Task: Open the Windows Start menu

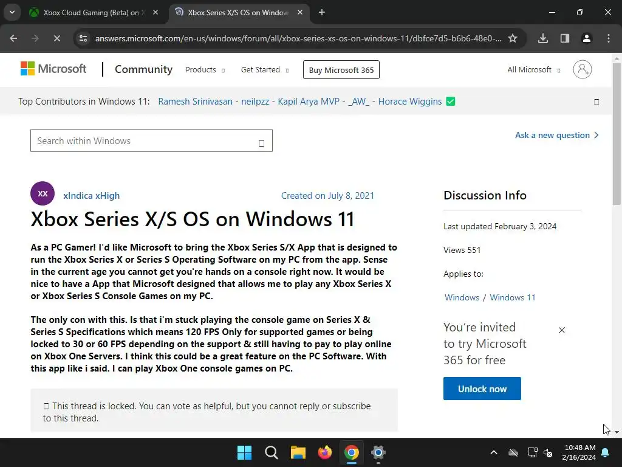Action: point(244,452)
